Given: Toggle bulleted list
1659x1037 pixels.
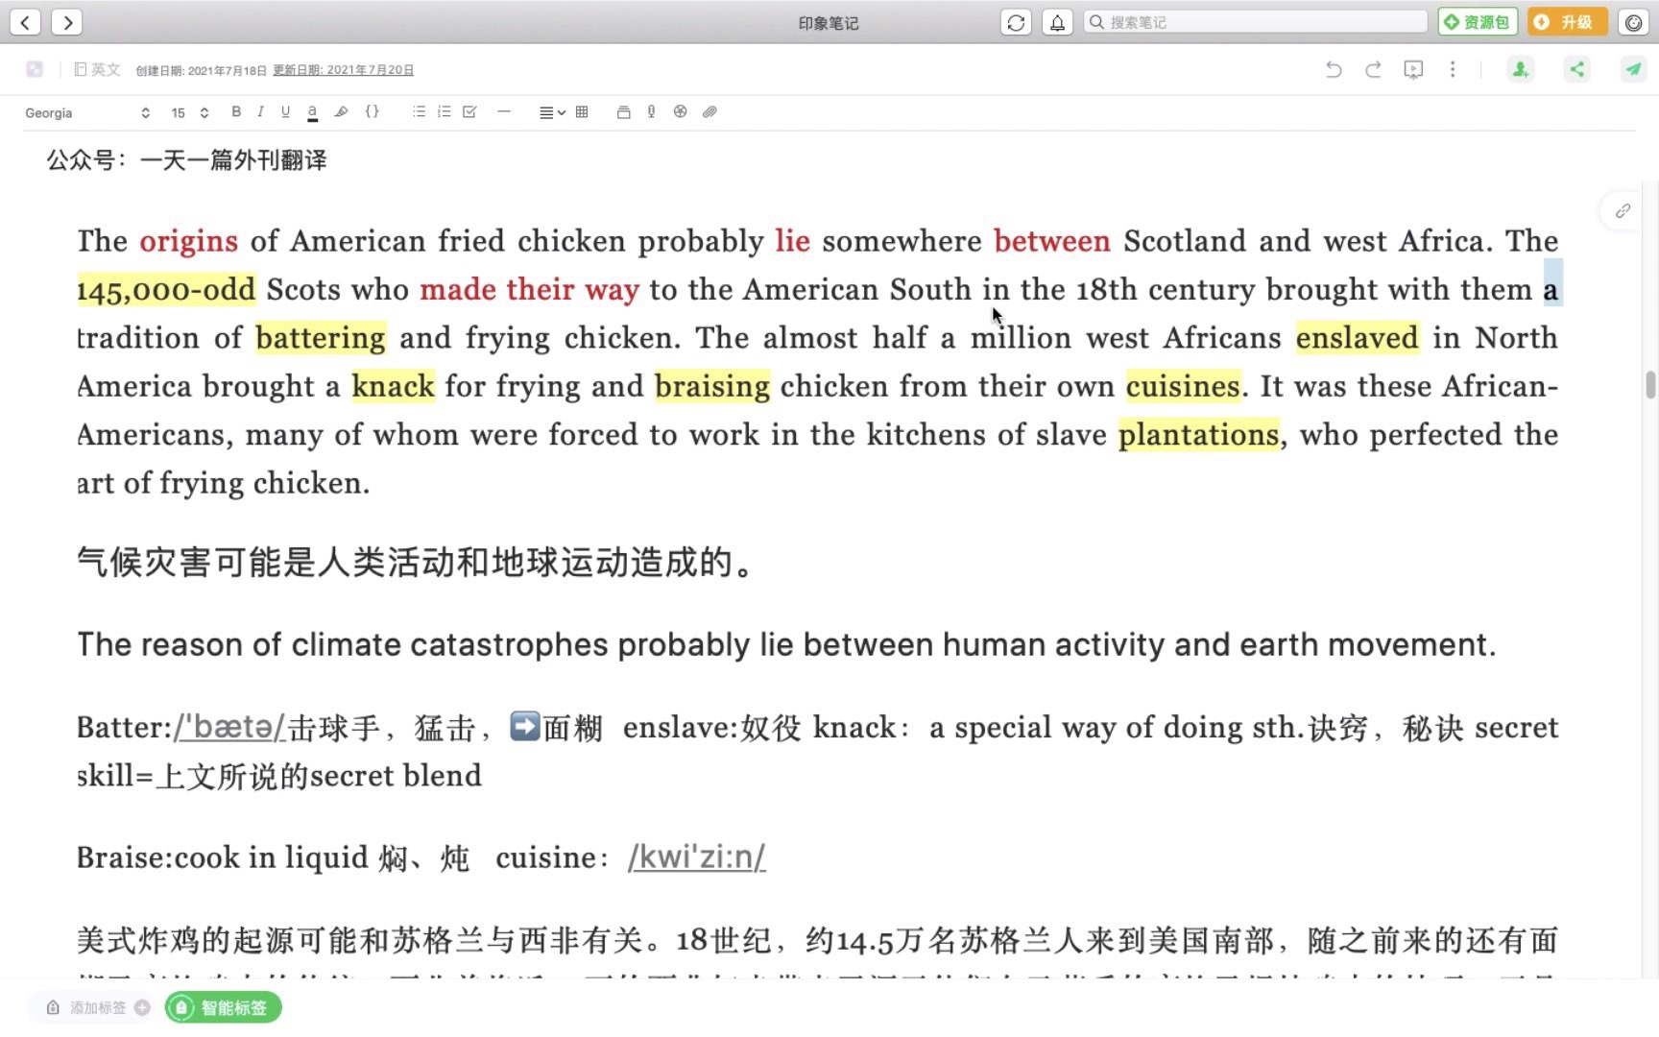Looking at the screenshot, I should [x=419, y=111].
